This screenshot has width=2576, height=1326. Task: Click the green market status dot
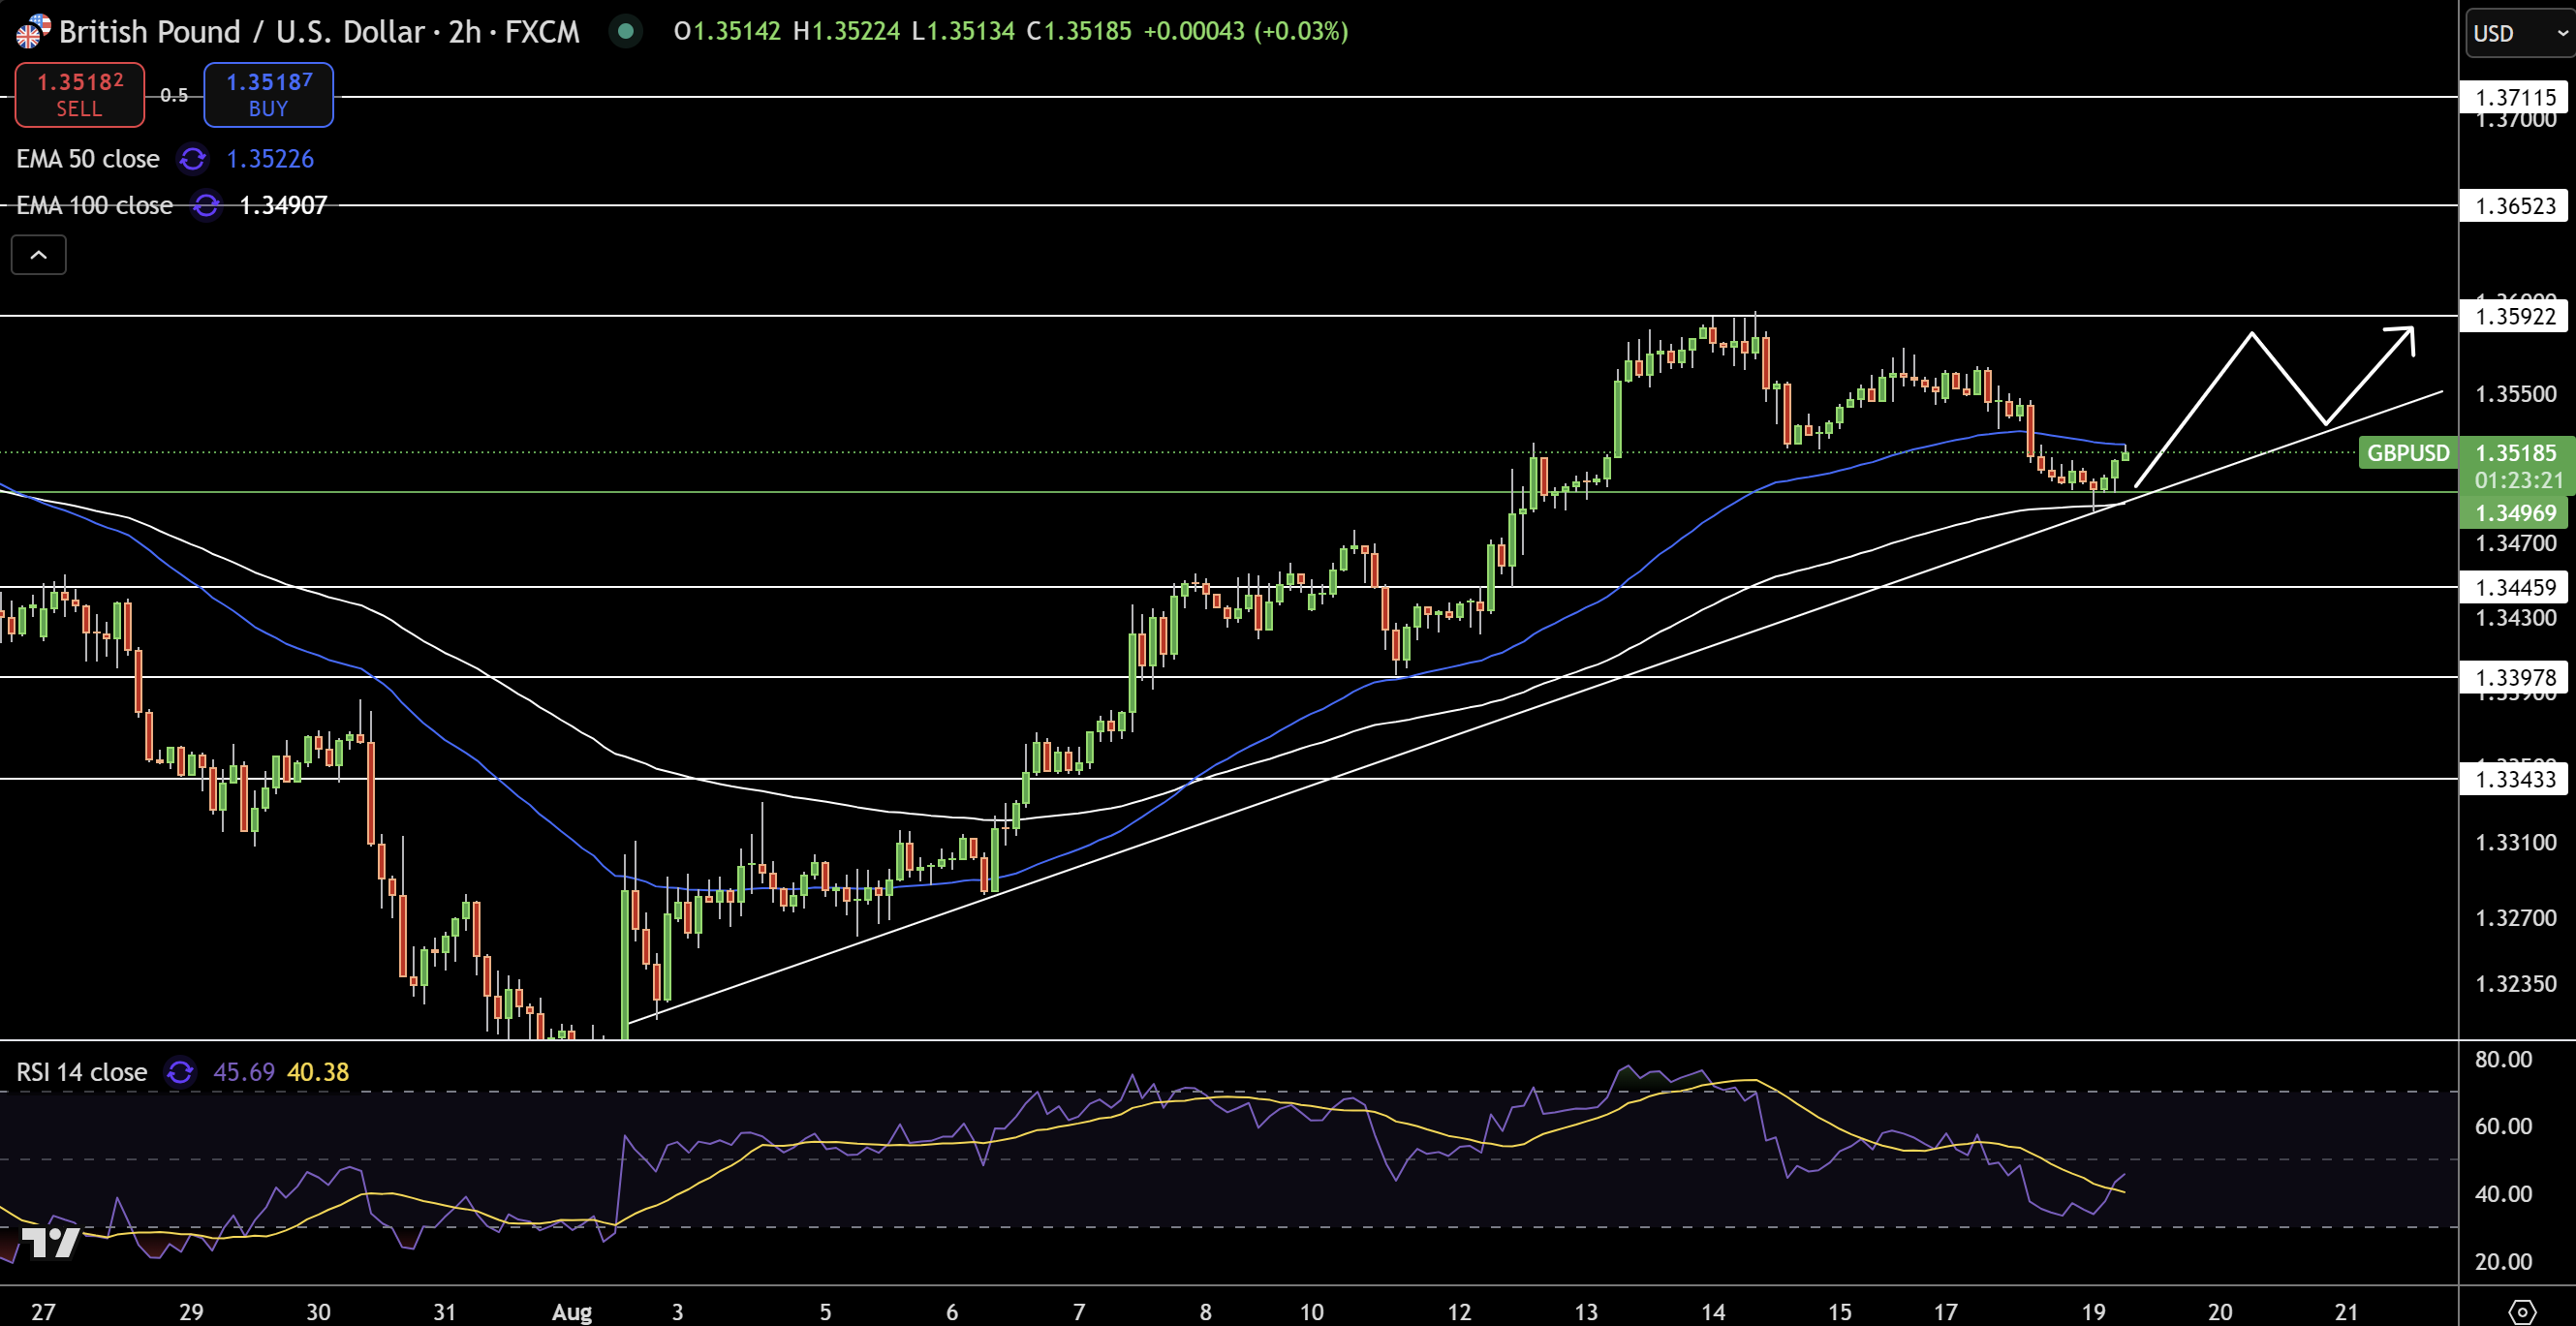pyautogui.click(x=626, y=31)
